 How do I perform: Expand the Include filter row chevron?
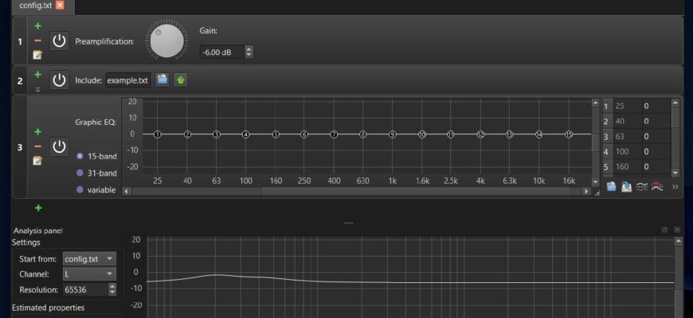(38, 89)
